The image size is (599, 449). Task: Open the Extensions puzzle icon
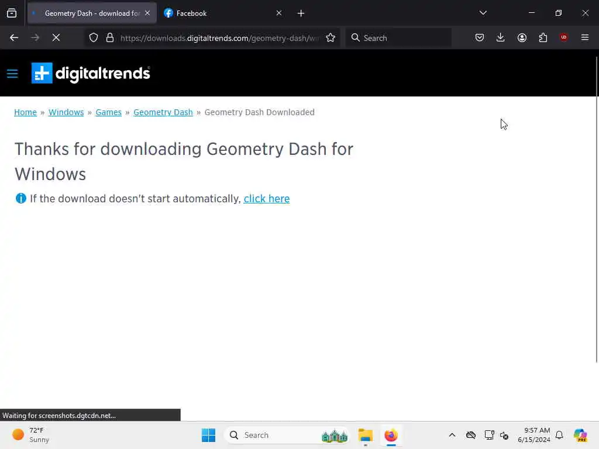click(x=543, y=38)
